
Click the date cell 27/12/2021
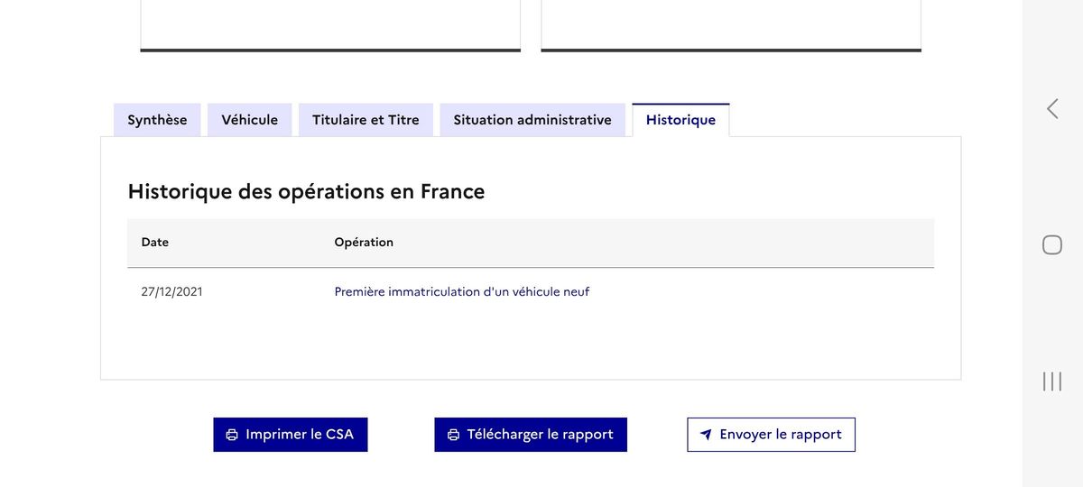[172, 292]
